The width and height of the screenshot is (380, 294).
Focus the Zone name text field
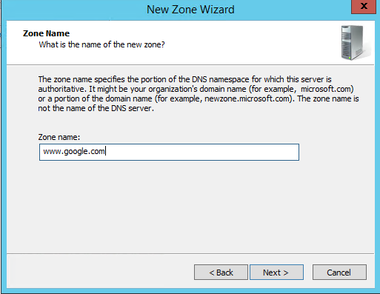169,152
